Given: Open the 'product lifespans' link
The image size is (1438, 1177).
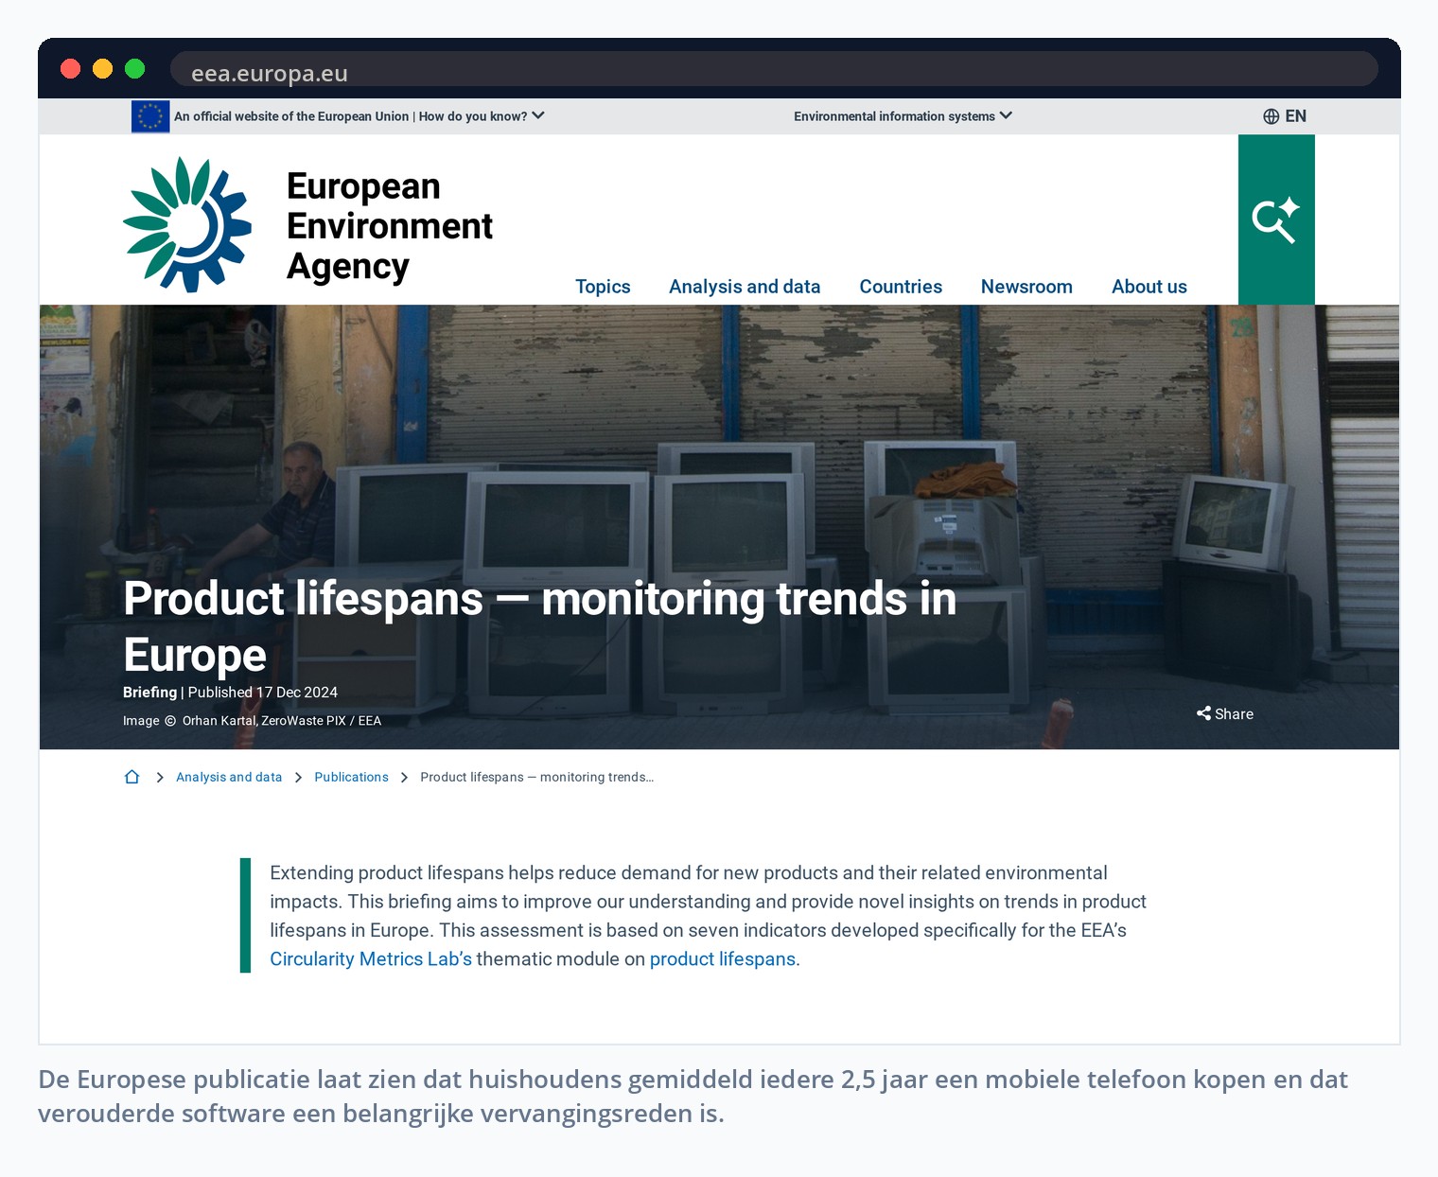Looking at the screenshot, I should coord(723,958).
